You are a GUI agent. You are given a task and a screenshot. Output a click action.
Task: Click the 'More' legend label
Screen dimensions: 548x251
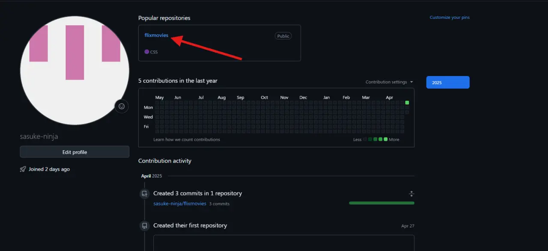coord(394,140)
